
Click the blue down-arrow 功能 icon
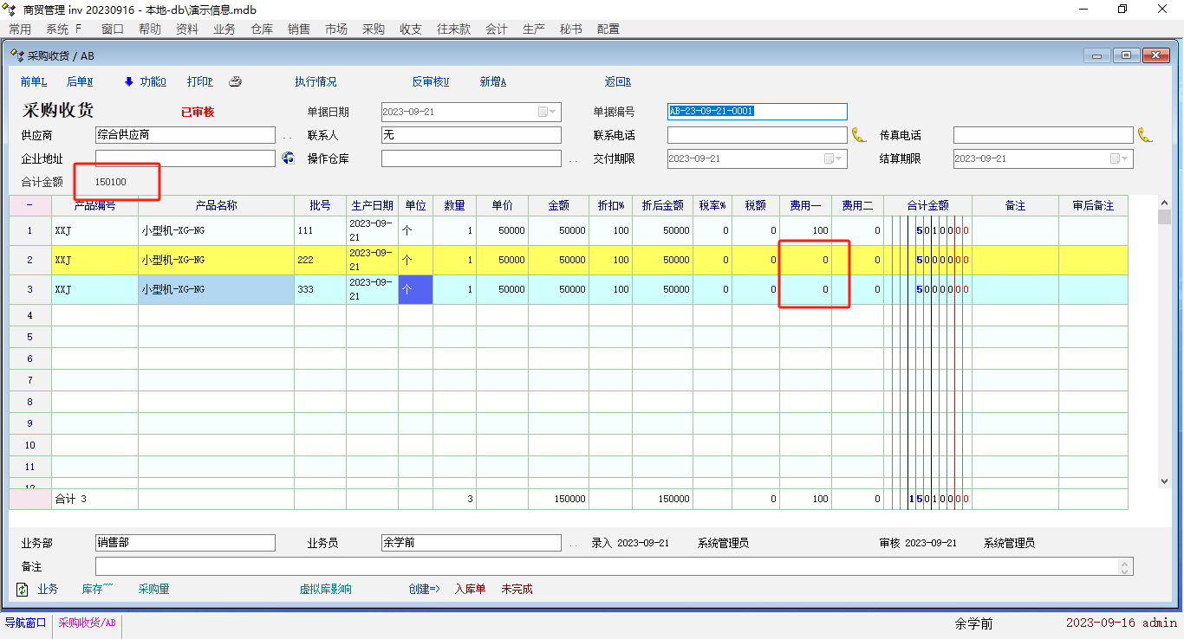pos(129,82)
